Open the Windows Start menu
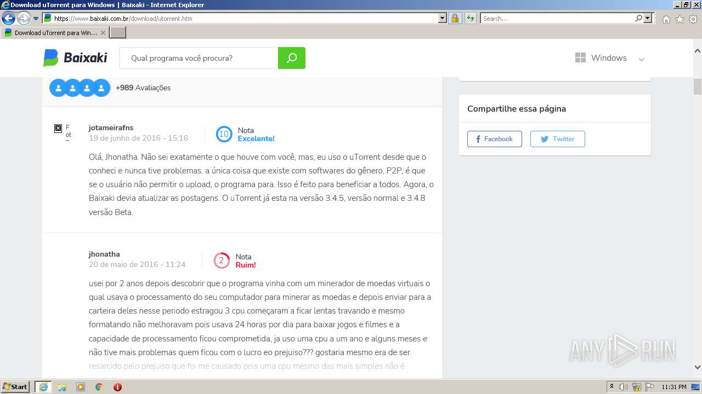702x394 pixels. point(15,386)
